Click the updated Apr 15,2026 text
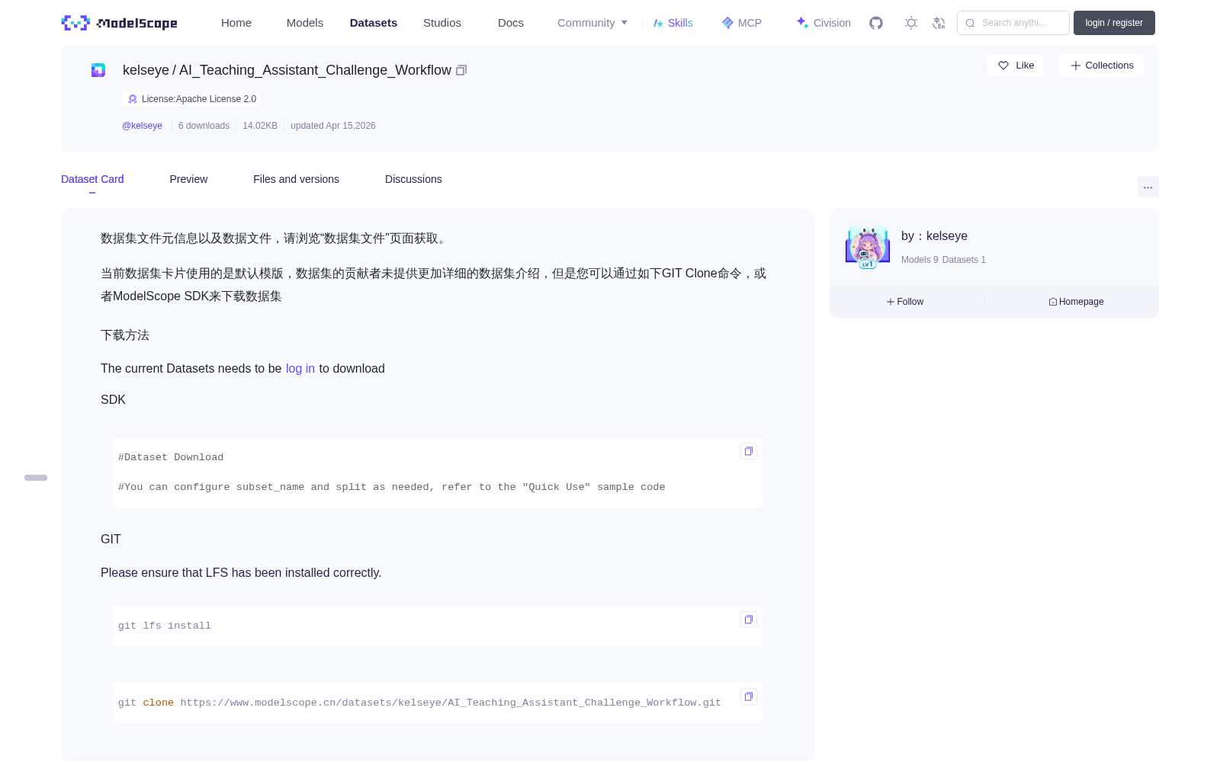Image resolution: width=1220 pixels, height=762 pixels. coord(333,126)
